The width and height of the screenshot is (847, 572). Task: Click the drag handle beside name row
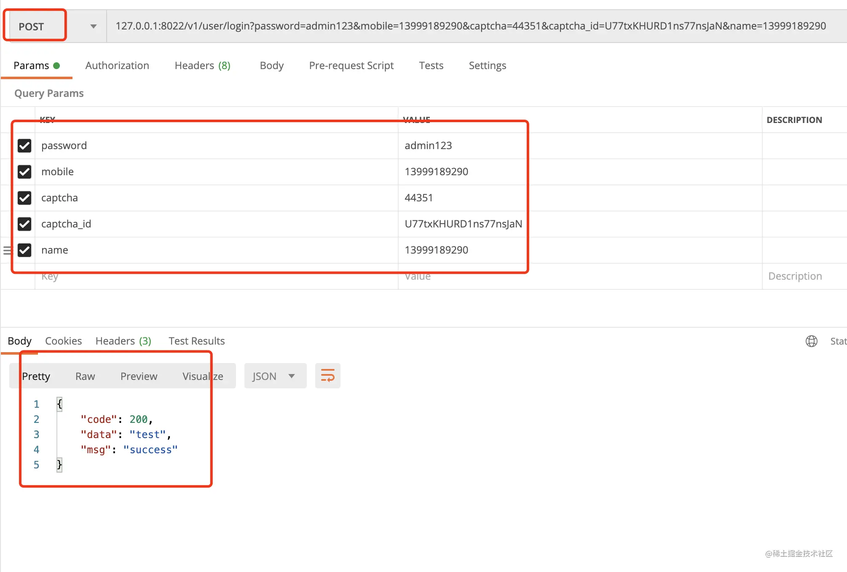click(8, 251)
